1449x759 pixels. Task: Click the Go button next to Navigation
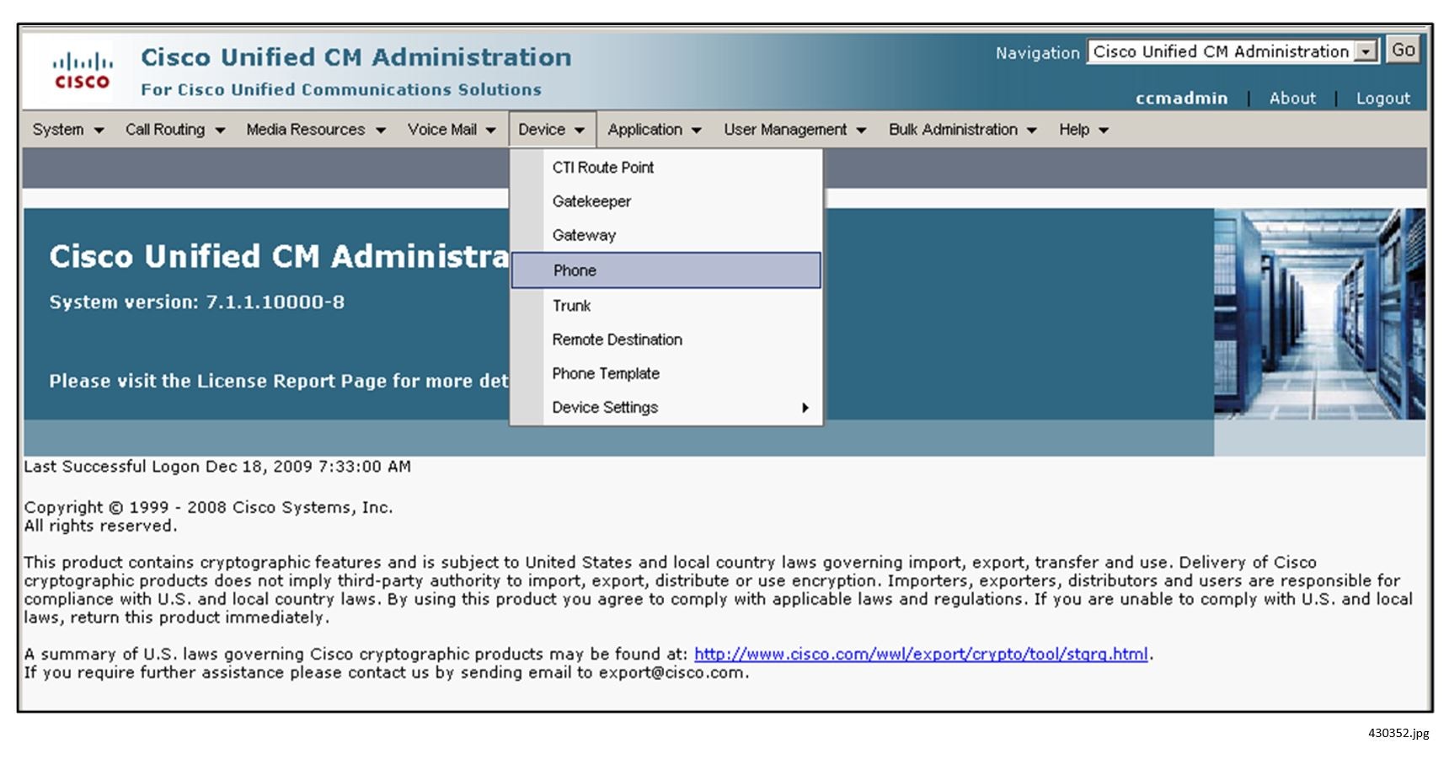[x=1404, y=50]
